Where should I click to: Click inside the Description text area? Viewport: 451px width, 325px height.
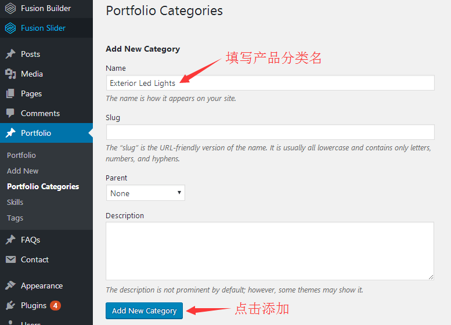(270, 251)
